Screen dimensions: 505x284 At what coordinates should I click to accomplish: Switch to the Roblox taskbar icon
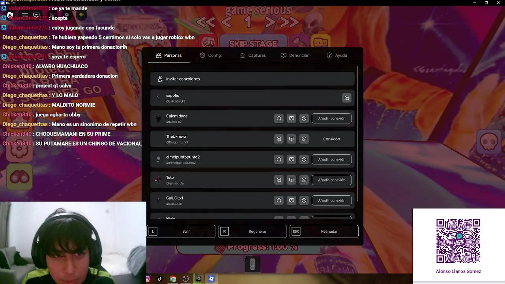tap(211, 279)
